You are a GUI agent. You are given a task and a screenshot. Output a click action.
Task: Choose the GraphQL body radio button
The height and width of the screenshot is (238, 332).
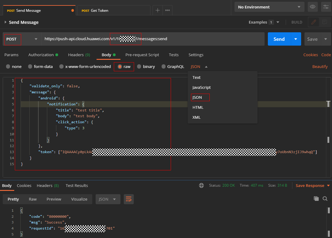coord(164,66)
